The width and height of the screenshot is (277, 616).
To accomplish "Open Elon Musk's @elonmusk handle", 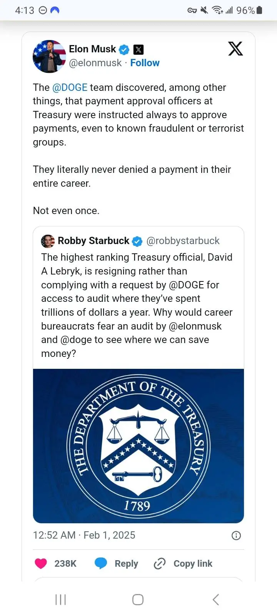I will point(95,63).
